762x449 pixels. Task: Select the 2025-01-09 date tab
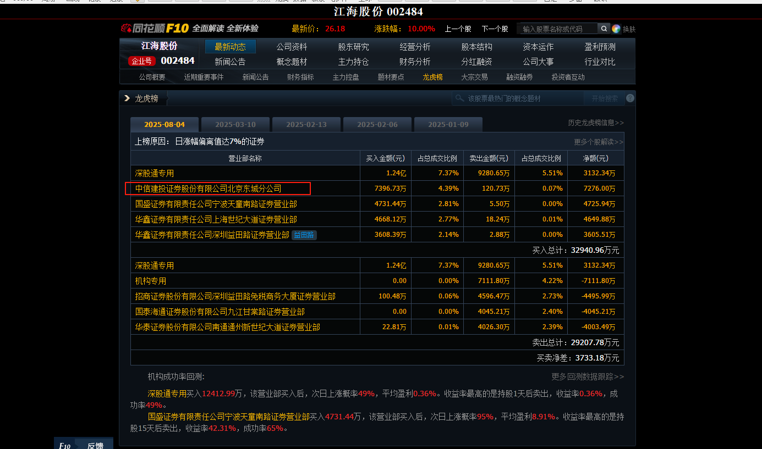click(x=448, y=124)
